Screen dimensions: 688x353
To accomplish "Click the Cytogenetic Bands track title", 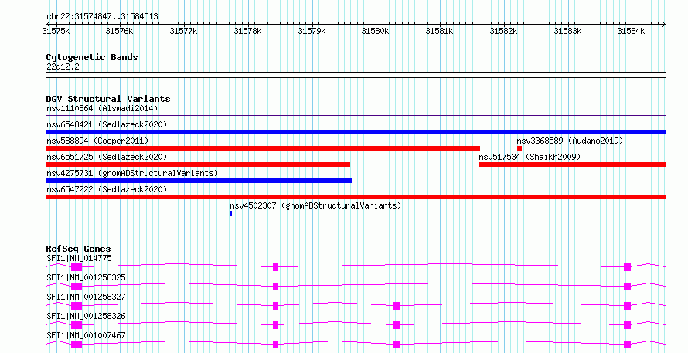I will [92, 57].
